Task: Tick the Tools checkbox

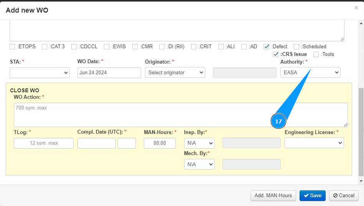Action: pos(316,54)
